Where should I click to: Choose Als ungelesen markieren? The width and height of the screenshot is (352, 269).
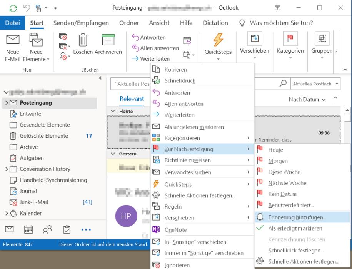(202, 127)
